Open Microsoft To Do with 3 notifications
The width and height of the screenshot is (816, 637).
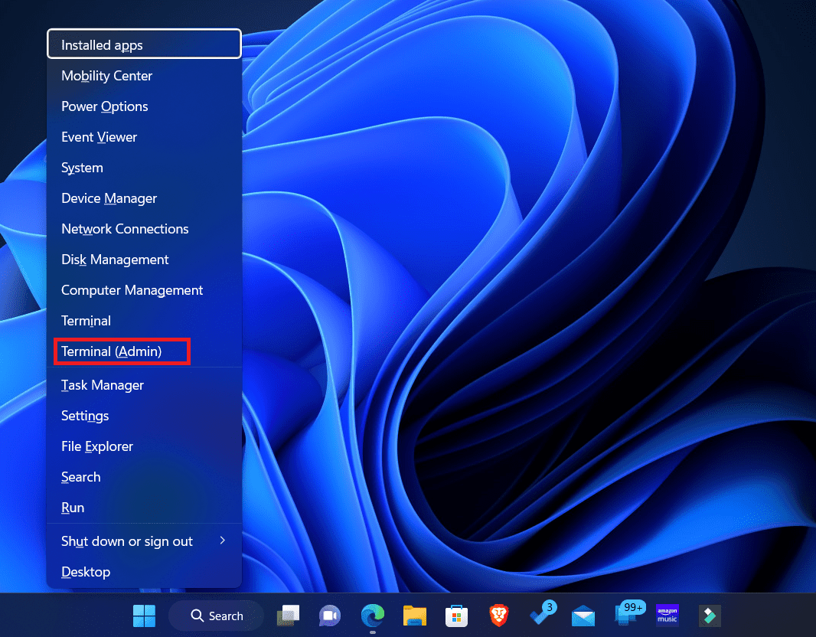pyautogui.click(x=541, y=616)
